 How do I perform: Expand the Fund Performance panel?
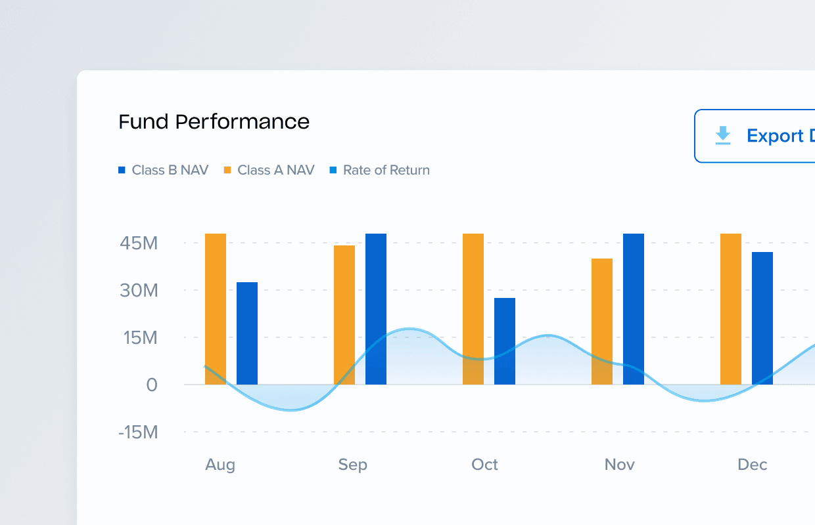[214, 122]
